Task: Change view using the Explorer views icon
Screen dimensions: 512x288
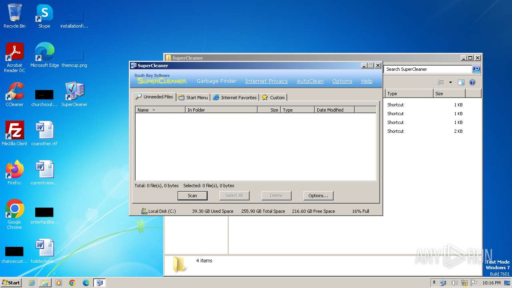Action: coord(440,82)
